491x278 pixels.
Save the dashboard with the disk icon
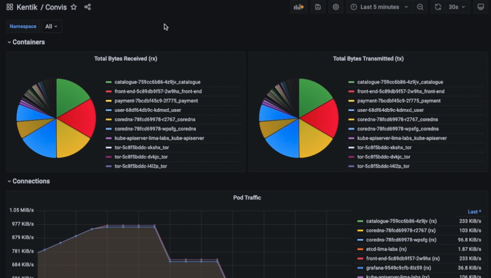pos(318,7)
